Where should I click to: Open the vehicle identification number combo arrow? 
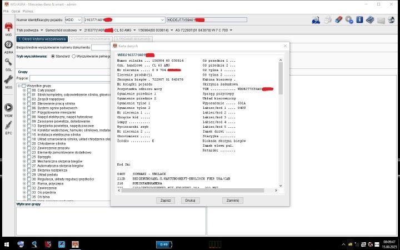[x=162, y=20]
